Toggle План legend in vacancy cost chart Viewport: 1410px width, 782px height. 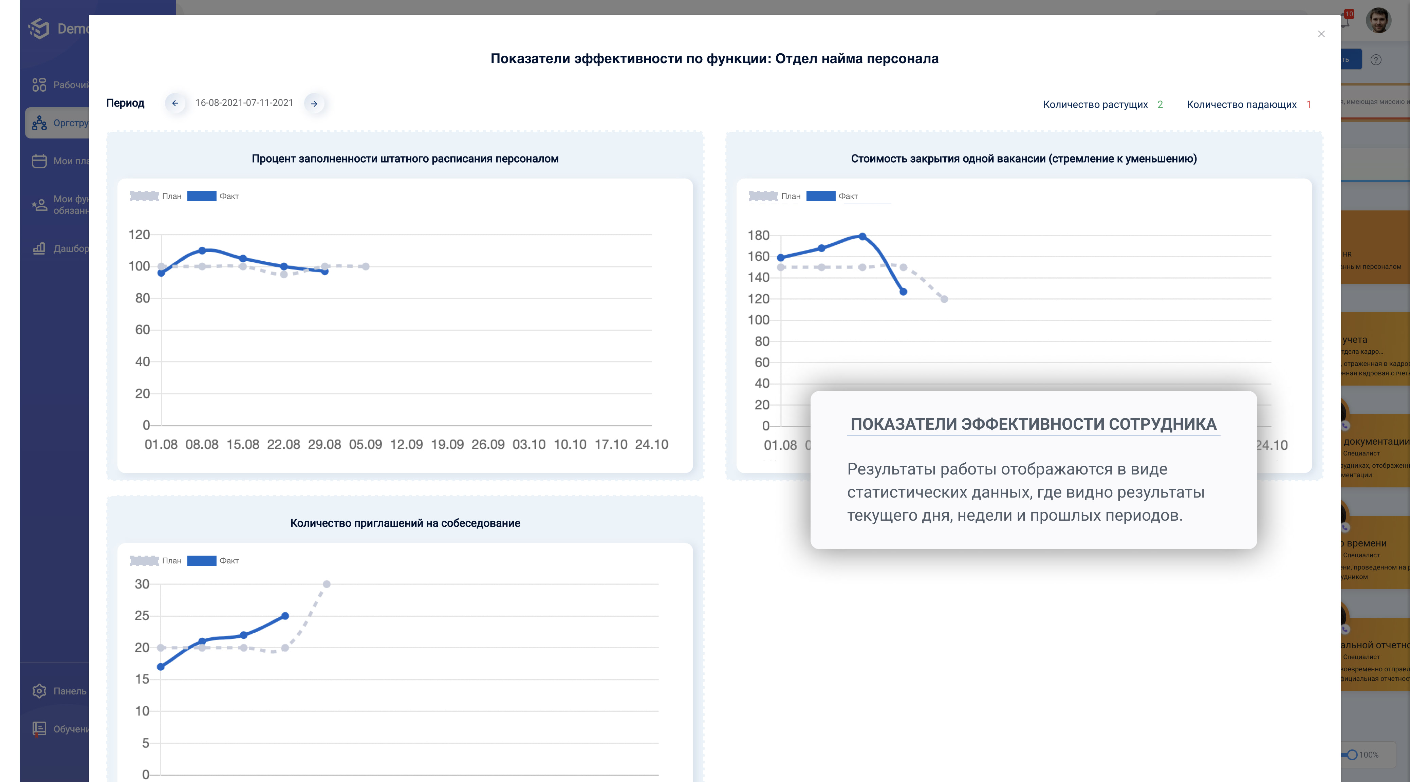775,196
